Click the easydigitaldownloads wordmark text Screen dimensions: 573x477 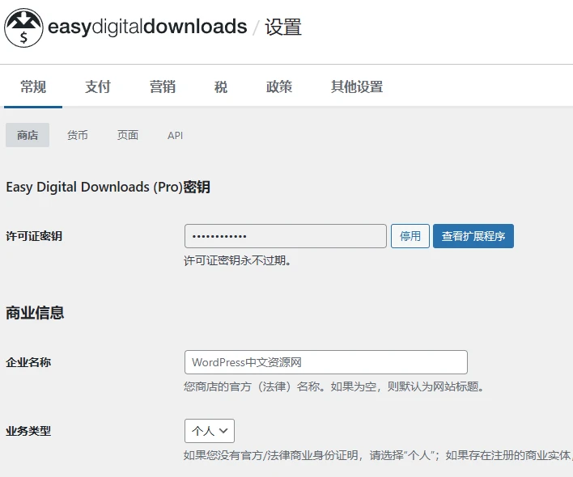coord(147,27)
